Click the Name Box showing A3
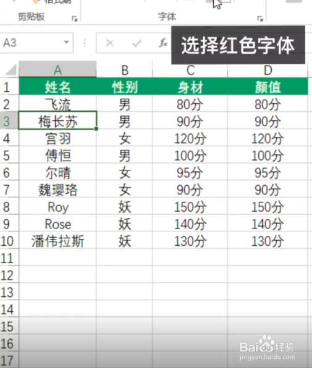Image resolution: width=312 pixels, height=368 pixels. (36, 43)
